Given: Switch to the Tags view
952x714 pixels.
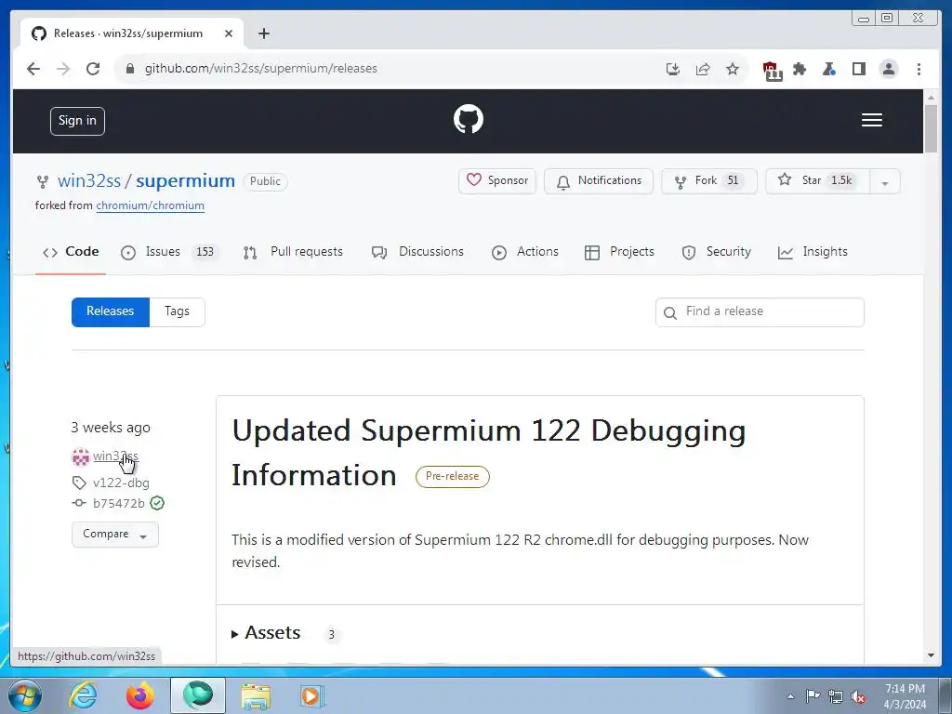Looking at the screenshot, I should tap(178, 312).
